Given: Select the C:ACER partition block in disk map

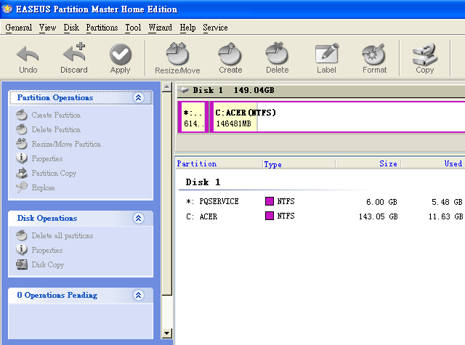Looking at the screenshot, I should [x=337, y=117].
